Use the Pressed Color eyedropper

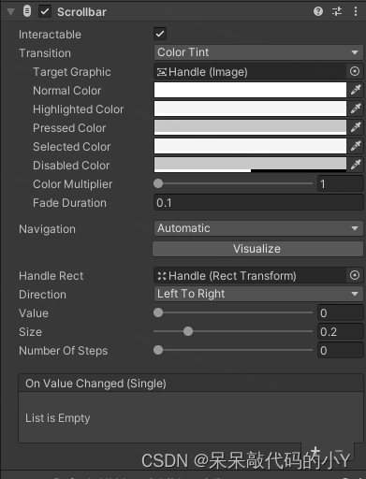tap(356, 127)
